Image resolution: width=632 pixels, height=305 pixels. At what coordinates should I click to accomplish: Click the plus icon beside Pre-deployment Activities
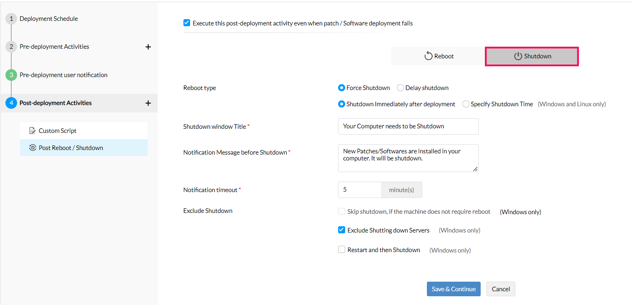pyautogui.click(x=148, y=47)
